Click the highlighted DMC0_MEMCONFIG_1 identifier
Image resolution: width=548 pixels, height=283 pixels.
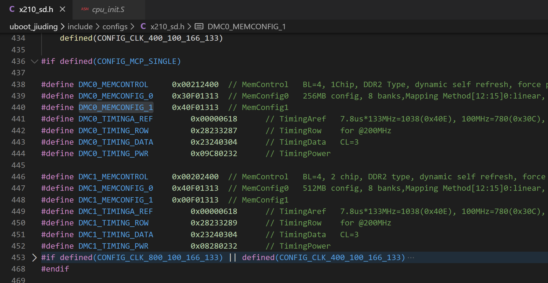pos(116,108)
